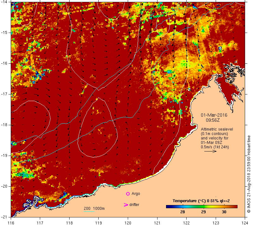Click the 'Altimetric sealevel' caption line
The width and height of the screenshot is (253, 225).
coord(217,129)
